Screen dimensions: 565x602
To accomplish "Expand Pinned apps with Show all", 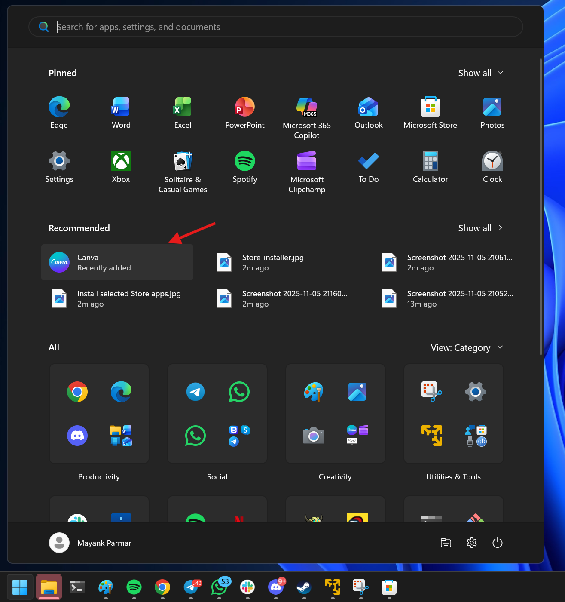I will (480, 73).
